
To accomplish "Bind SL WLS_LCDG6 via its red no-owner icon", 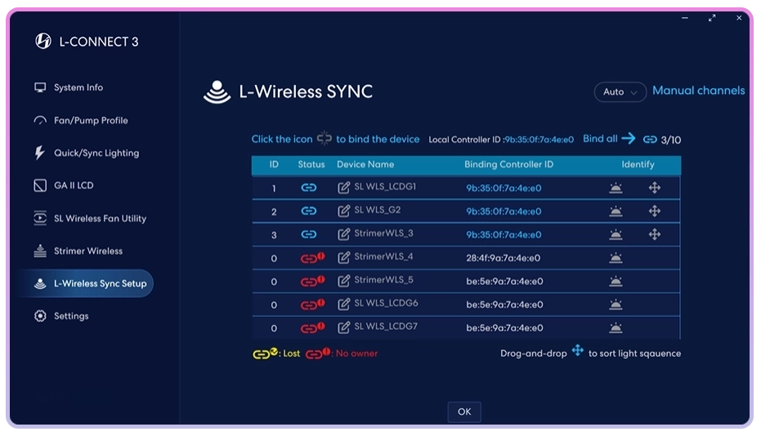I will (312, 304).
